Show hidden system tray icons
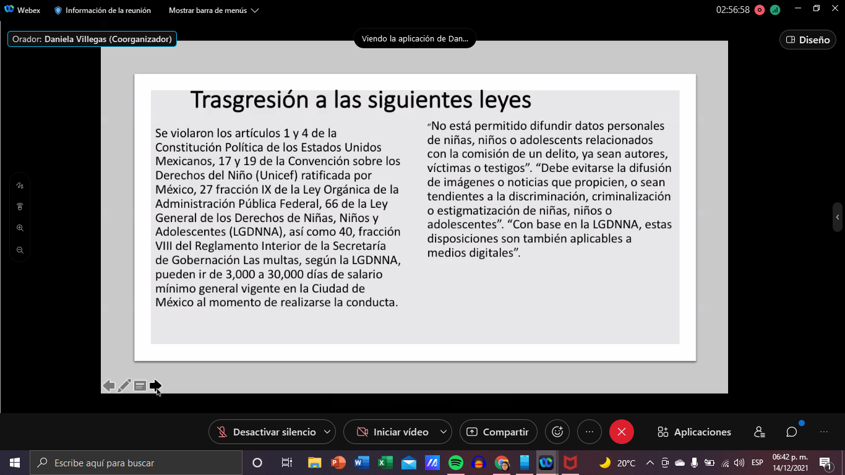Viewport: 845px width, 475px height. pos(650,463)
